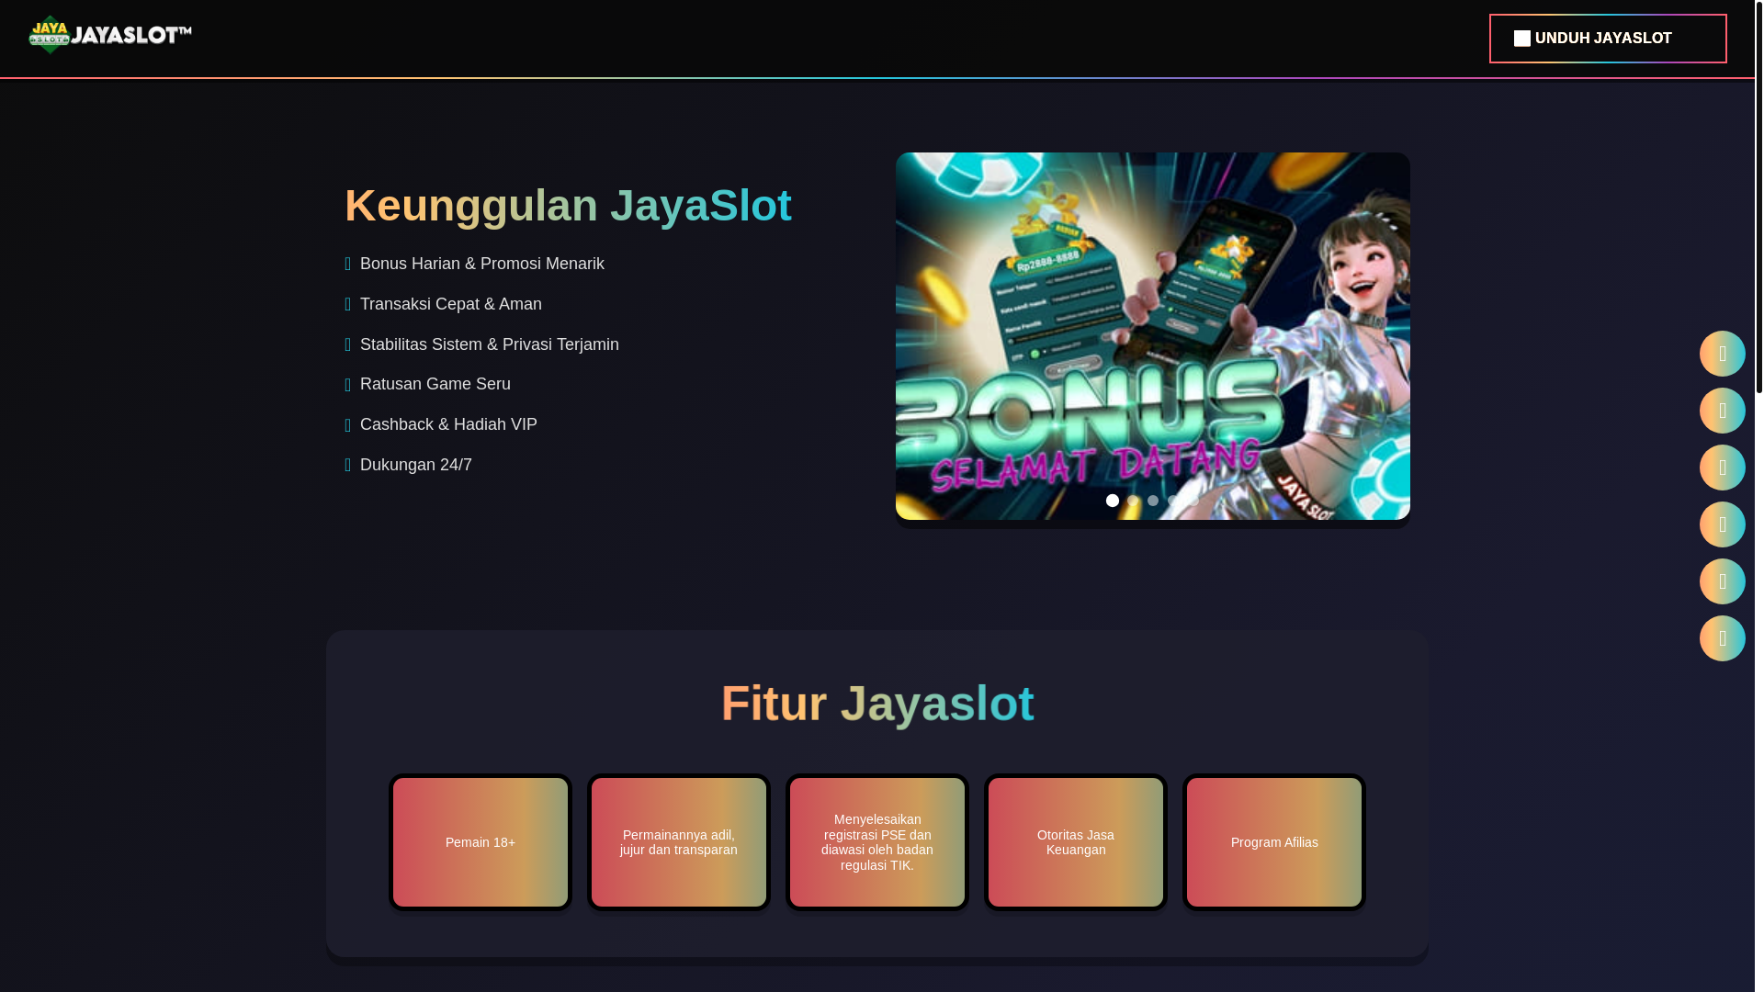Click the UNDUH JAYASLOT button
The width and height of the screenshot is (1764, 992).
click(x=1608, y=39)
